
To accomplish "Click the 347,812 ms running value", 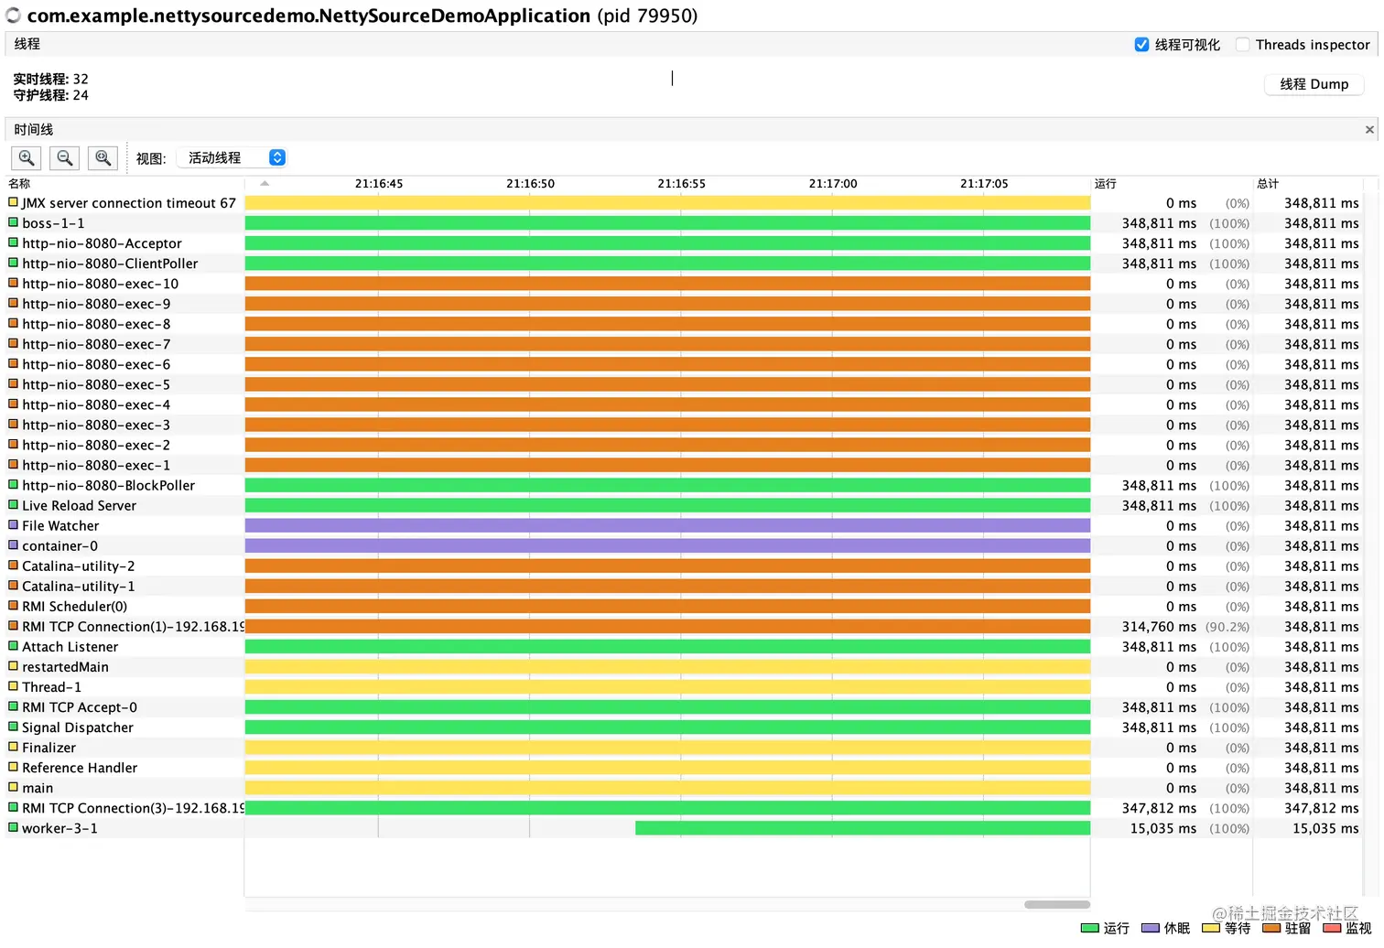I will (1159, 808).
